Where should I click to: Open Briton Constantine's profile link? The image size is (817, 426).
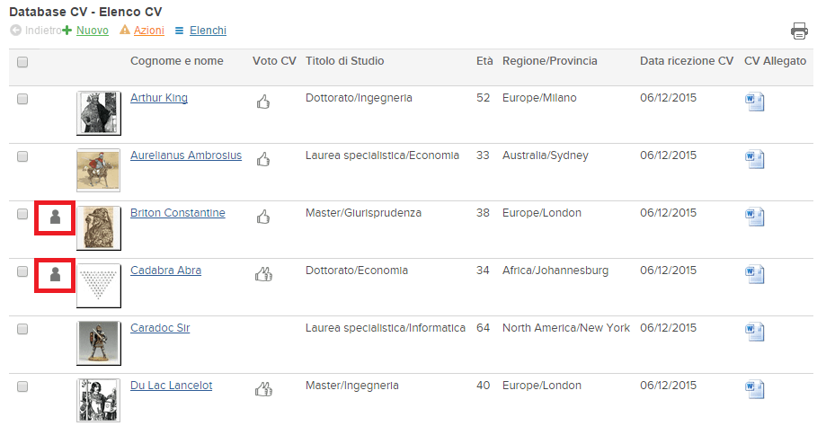(178, 212)
